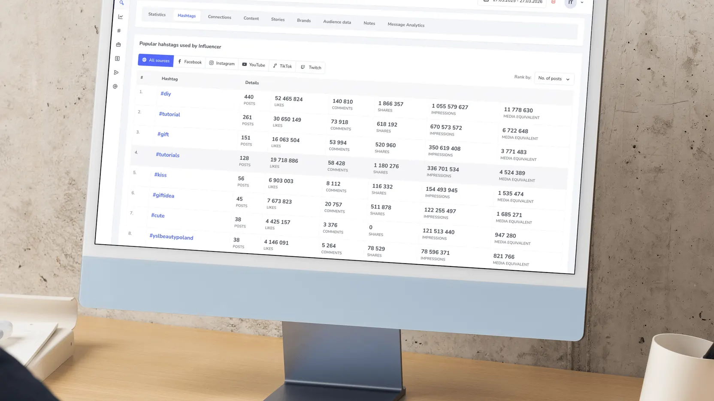
Task: Click the 821 766 media equivalent value
Action: point(504,256)
